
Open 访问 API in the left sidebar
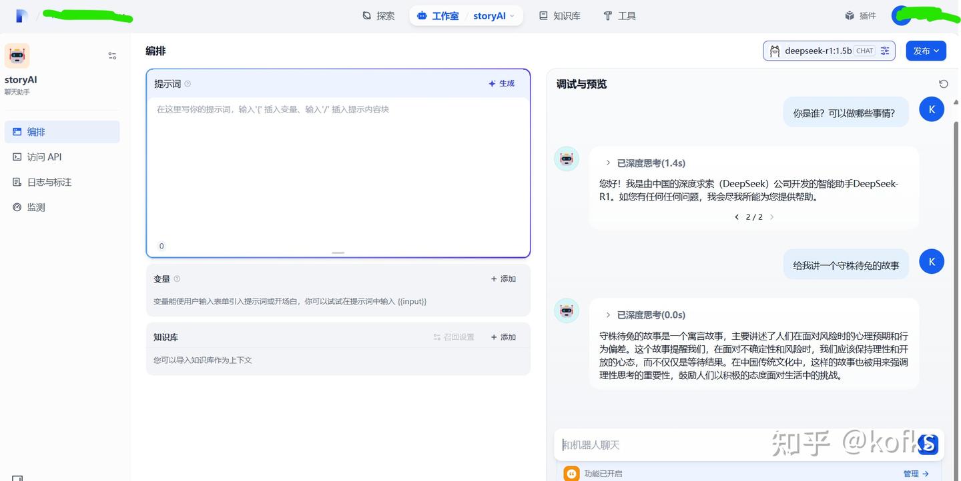click(43, 157)
